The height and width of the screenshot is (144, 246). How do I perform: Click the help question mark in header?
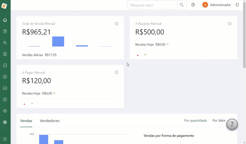click(x=193, y=5)
